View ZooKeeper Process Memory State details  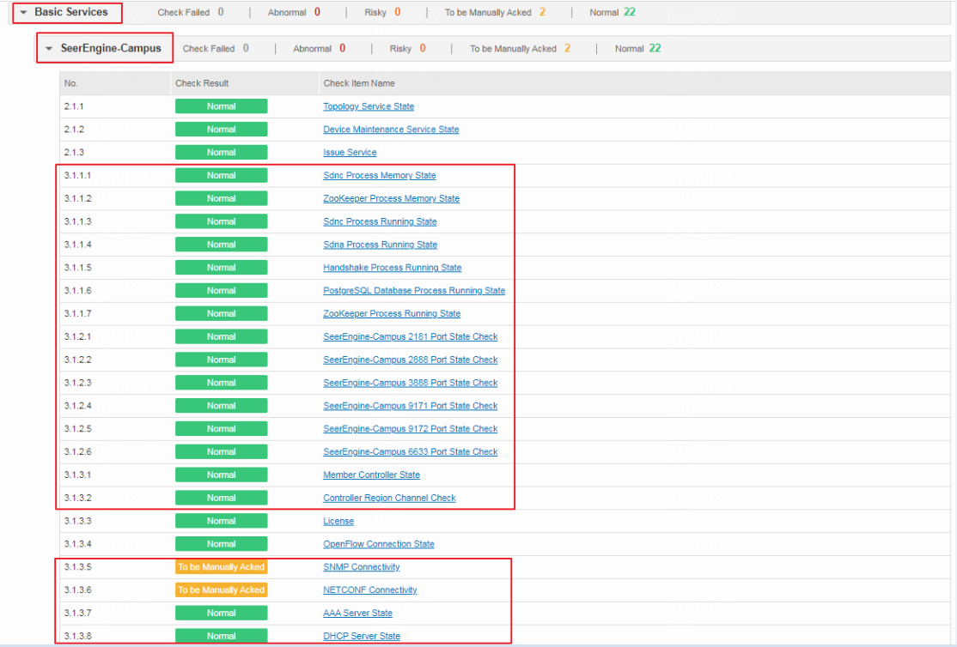(391, 199)
